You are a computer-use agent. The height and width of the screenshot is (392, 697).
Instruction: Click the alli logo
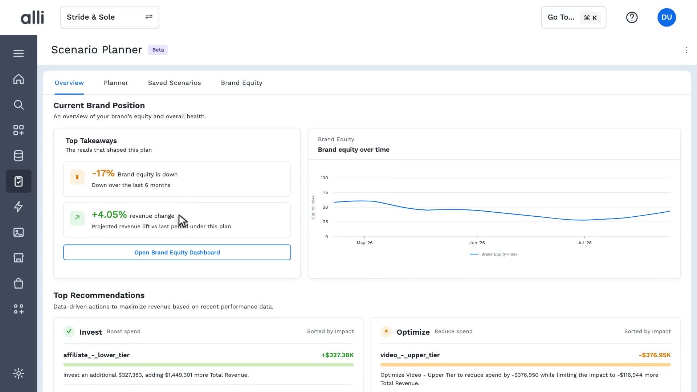click(32, 17)
